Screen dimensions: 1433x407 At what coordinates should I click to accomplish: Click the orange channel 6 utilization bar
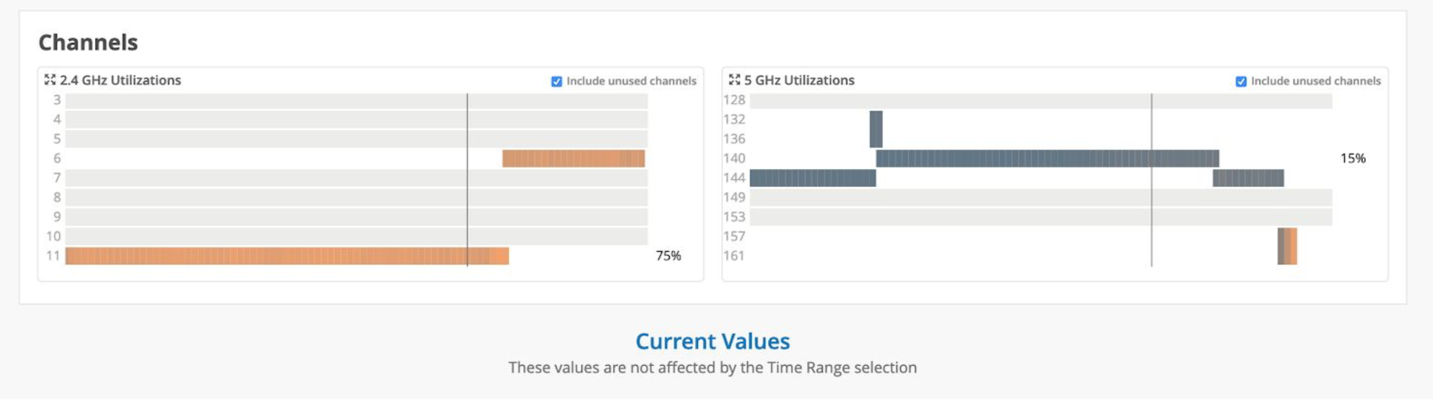[573, 158]
